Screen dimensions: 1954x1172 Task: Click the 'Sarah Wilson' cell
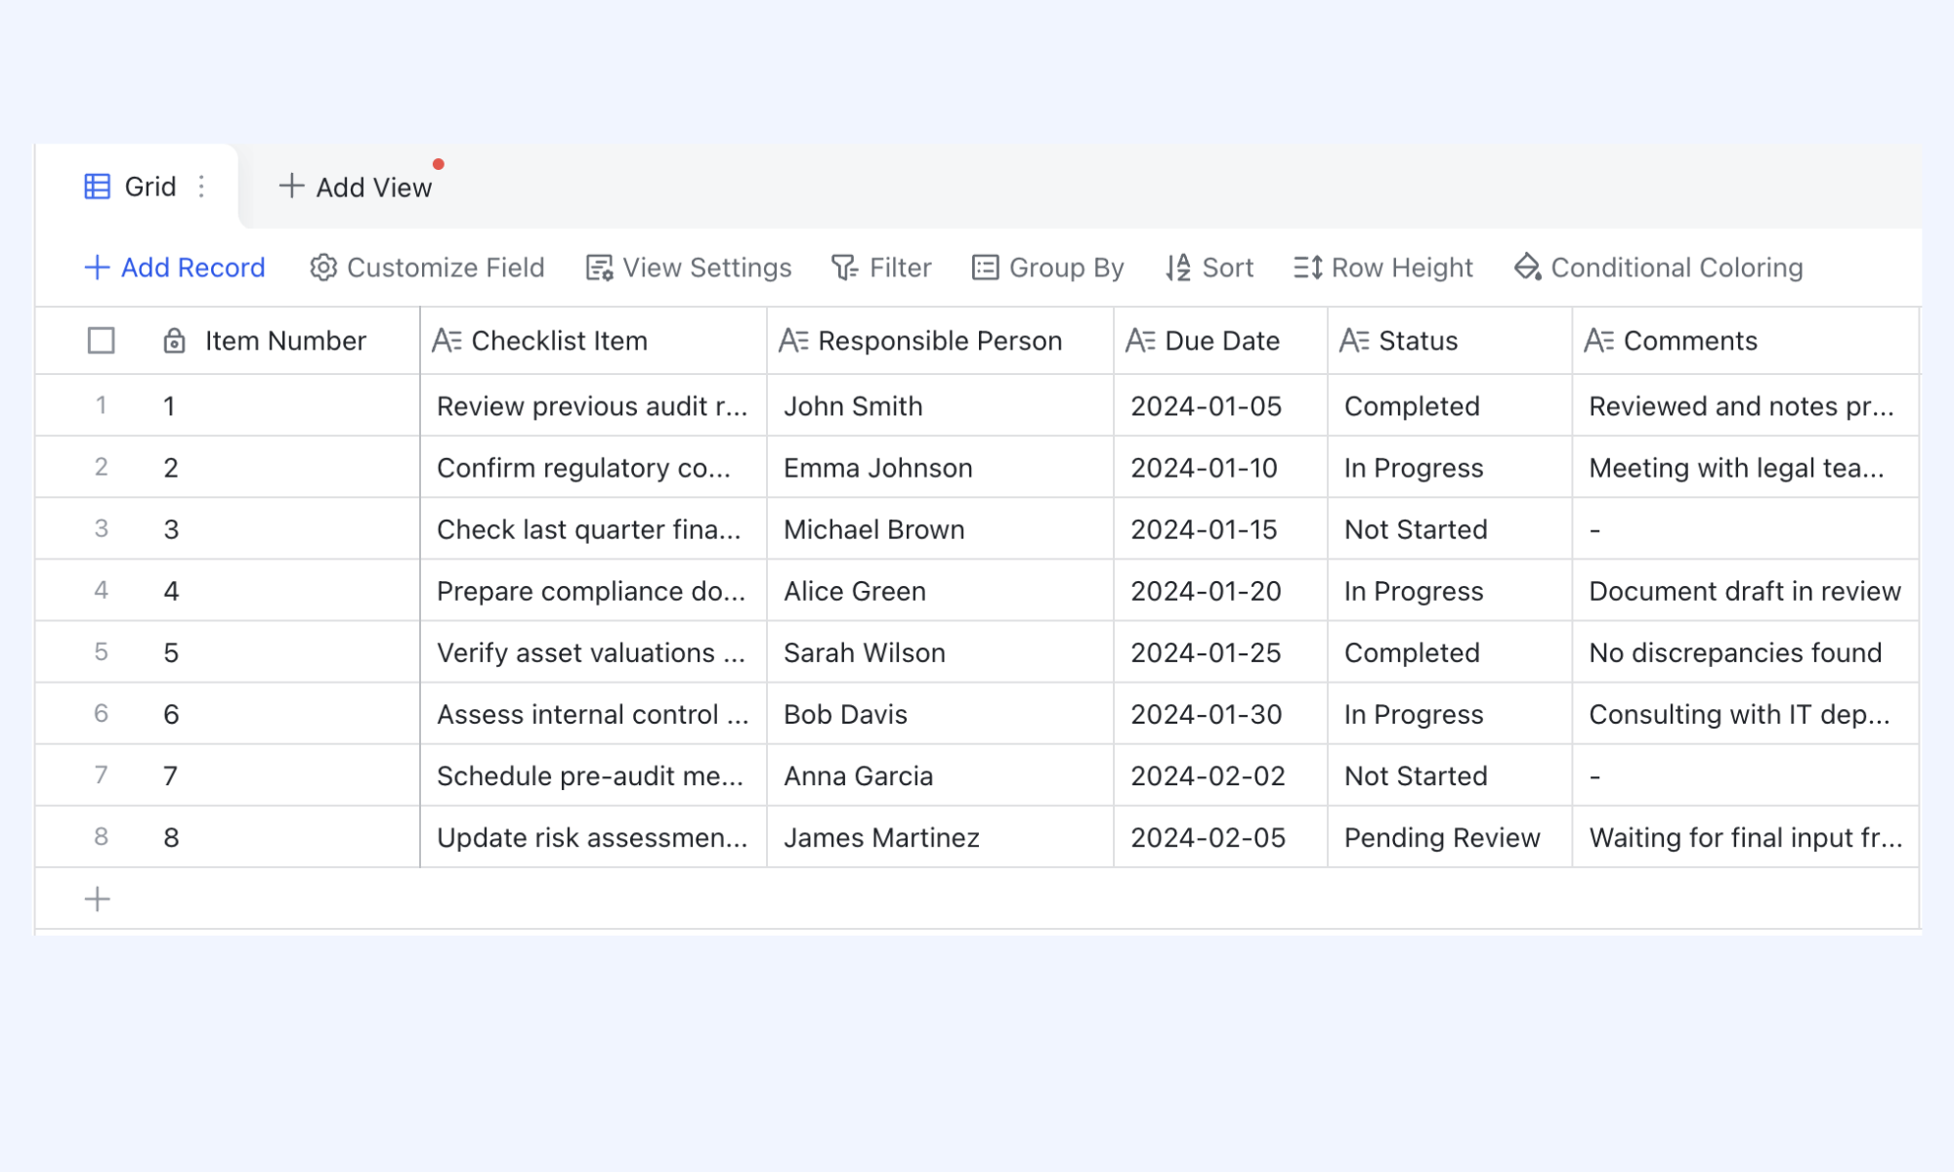(940, 652)
